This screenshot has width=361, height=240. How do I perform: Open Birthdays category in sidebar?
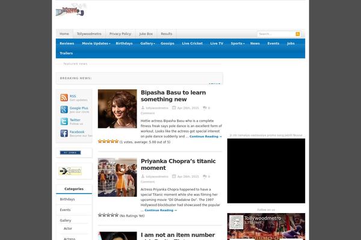click(67, 199)
